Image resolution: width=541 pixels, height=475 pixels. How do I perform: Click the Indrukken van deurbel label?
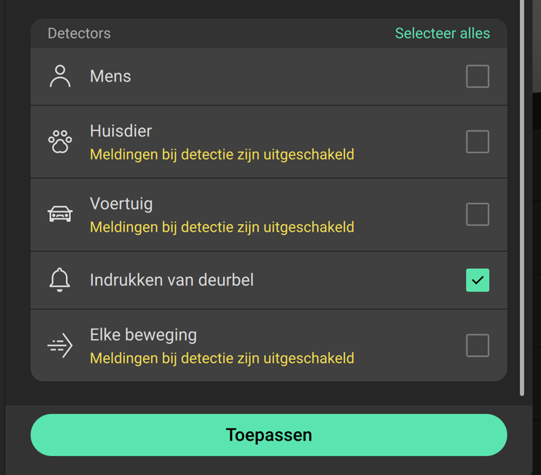172,280
